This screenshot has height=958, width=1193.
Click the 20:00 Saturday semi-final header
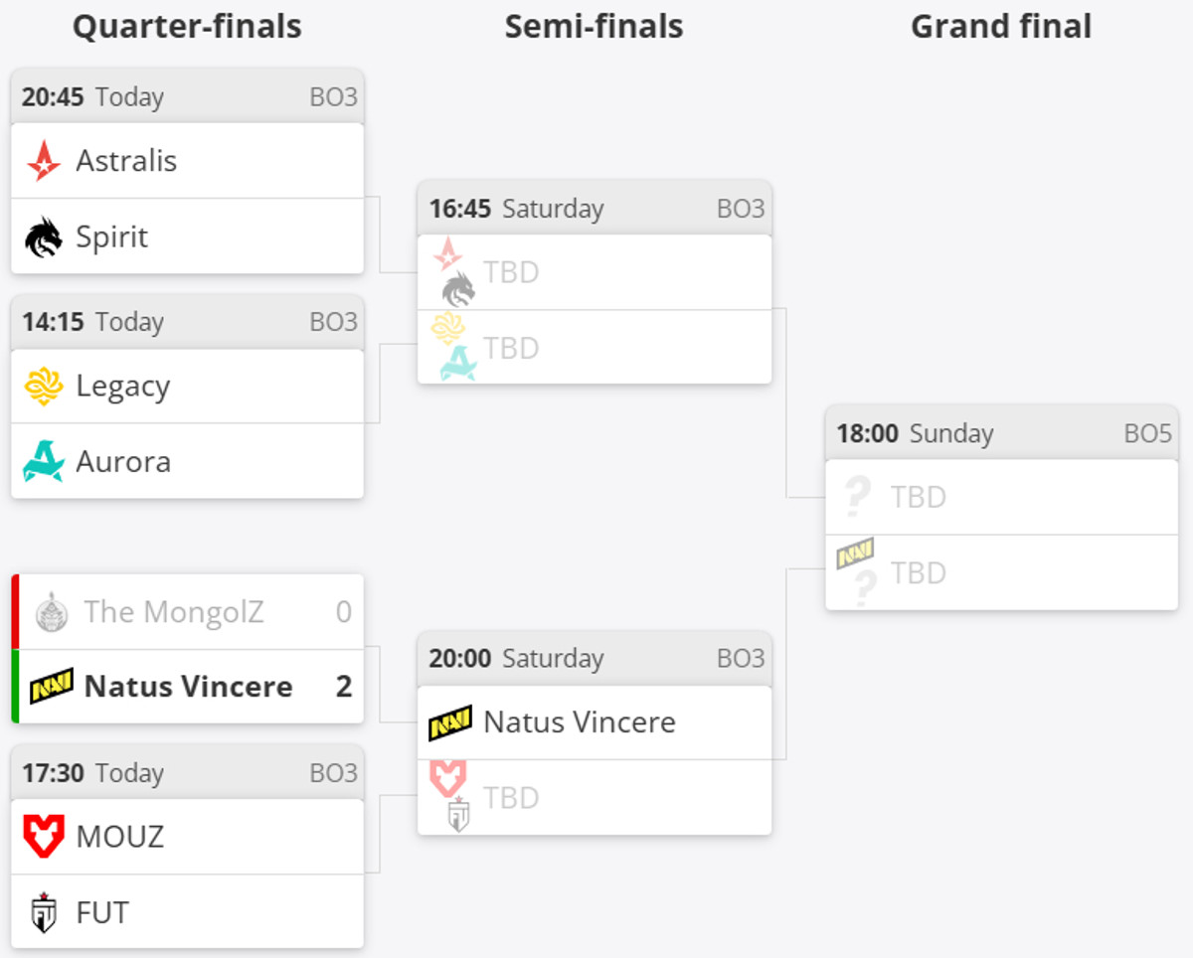[595, 659]
